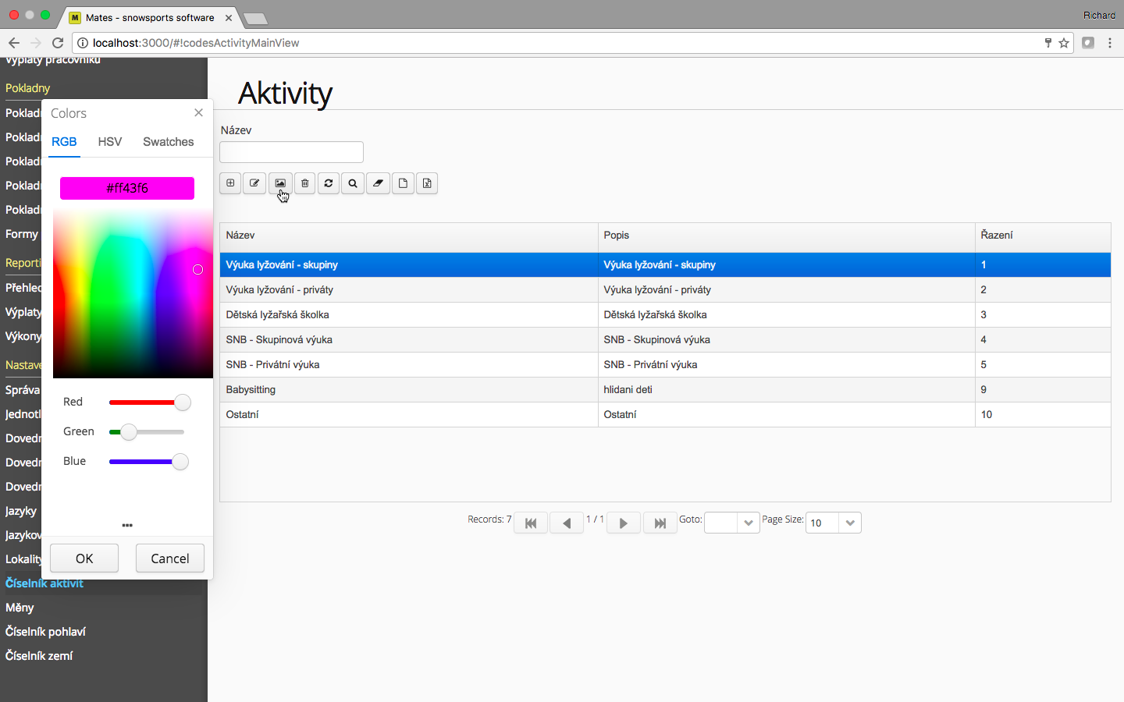The width and height of the screenshot is (1124, 702).
Task: Open Číselník aktivit in sidebar
Action: tap(44, 583)
